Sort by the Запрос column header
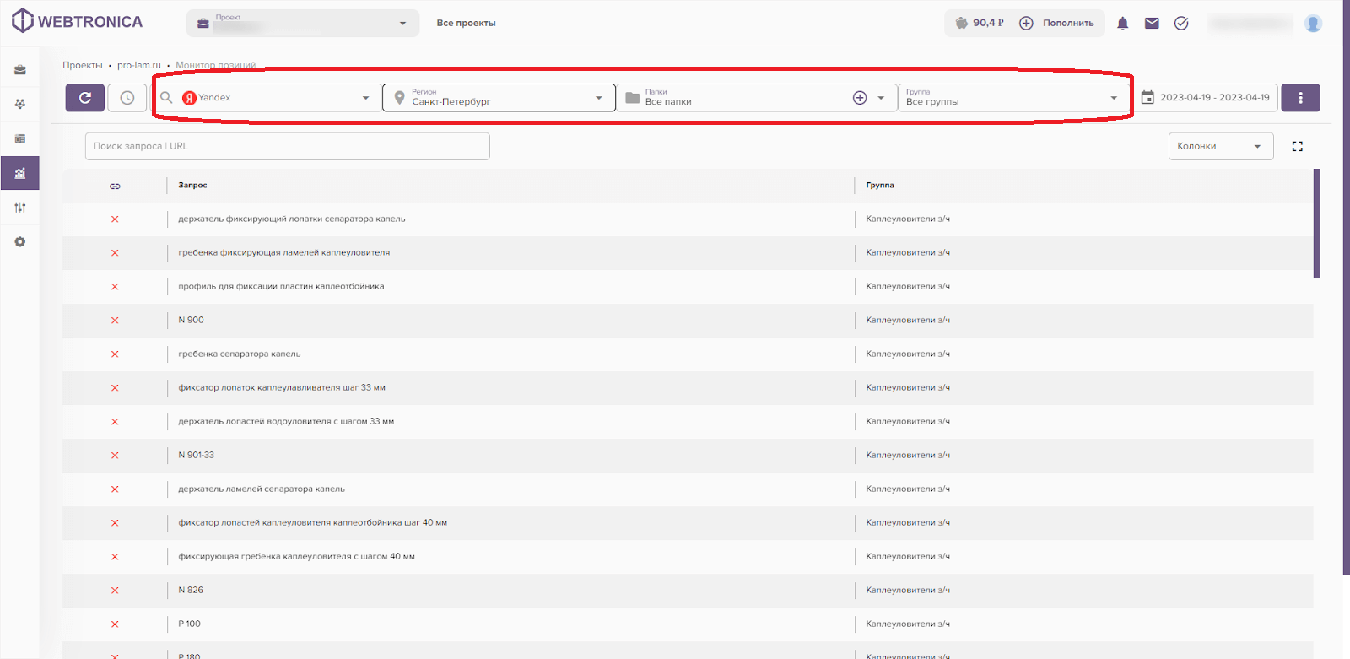The width and height of the screenshot is (1350, 659). pos(192,186)
